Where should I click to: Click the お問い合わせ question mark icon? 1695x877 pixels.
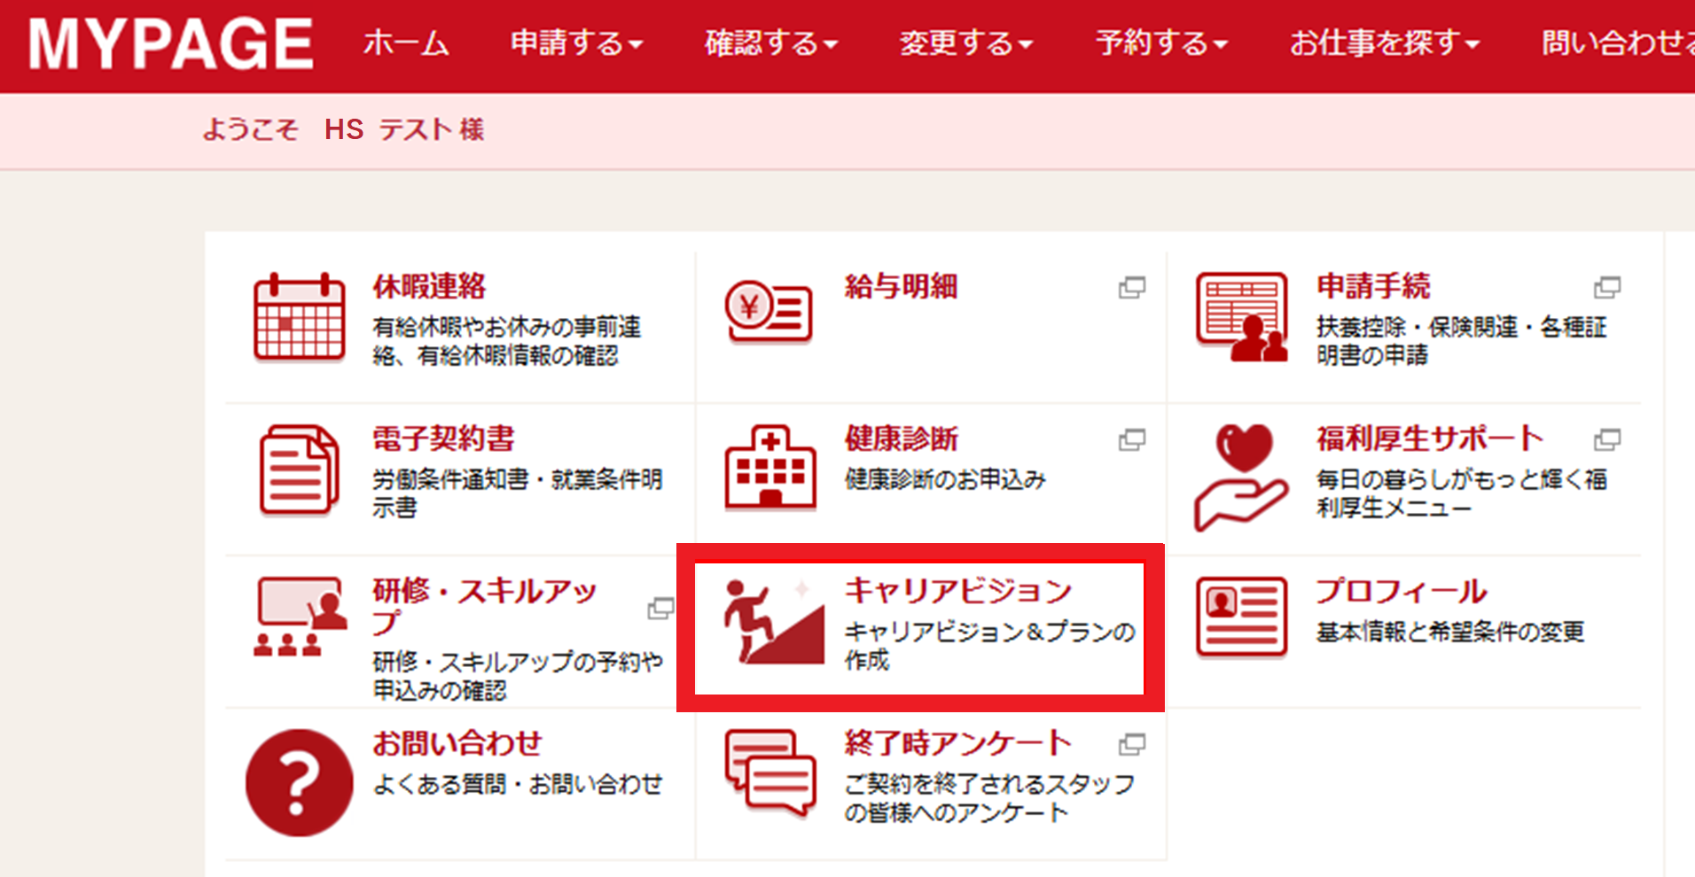(299, 782)
